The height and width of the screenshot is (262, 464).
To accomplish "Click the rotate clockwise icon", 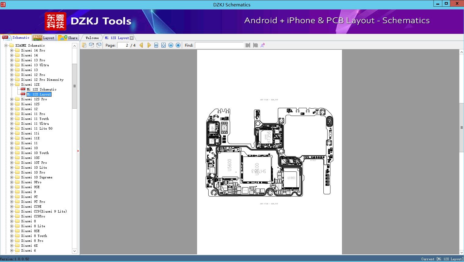I will coord(99,45).
